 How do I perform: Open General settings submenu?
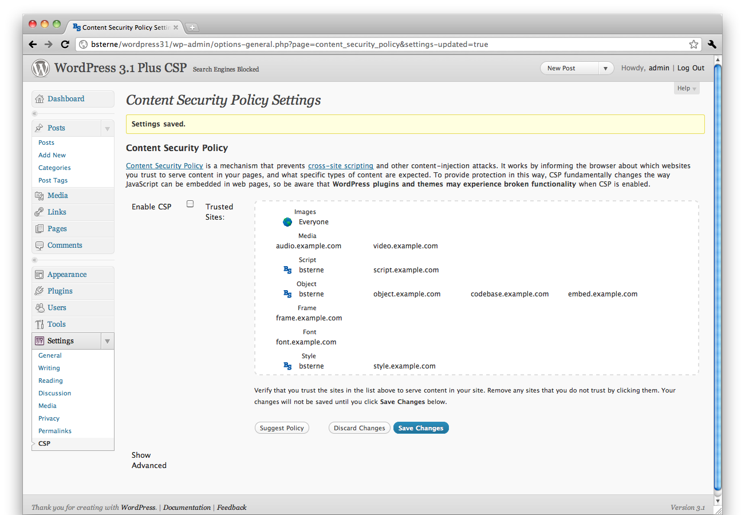[x=50, y=355]
